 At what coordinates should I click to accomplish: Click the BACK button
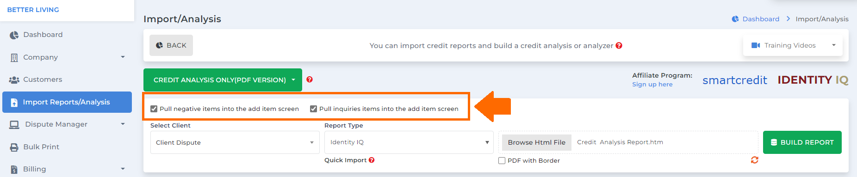click(x=171, y=45)
